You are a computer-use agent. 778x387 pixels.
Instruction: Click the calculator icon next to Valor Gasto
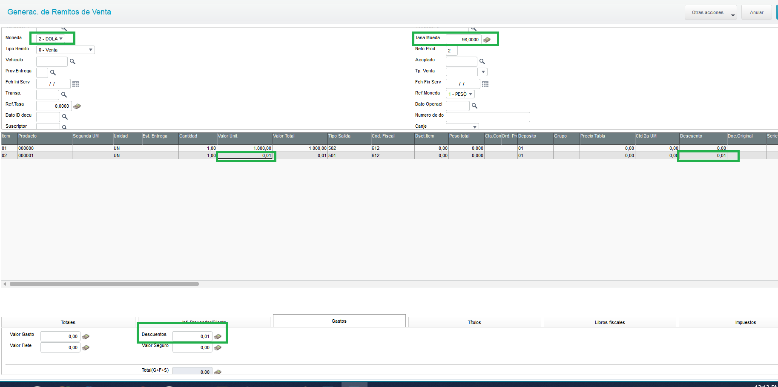(86, 336)
